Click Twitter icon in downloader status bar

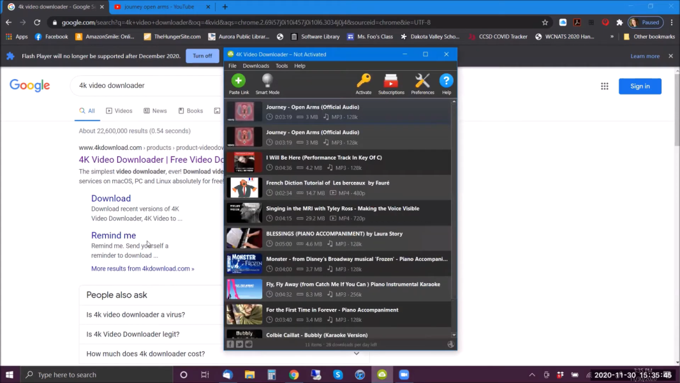click(239, 345)
